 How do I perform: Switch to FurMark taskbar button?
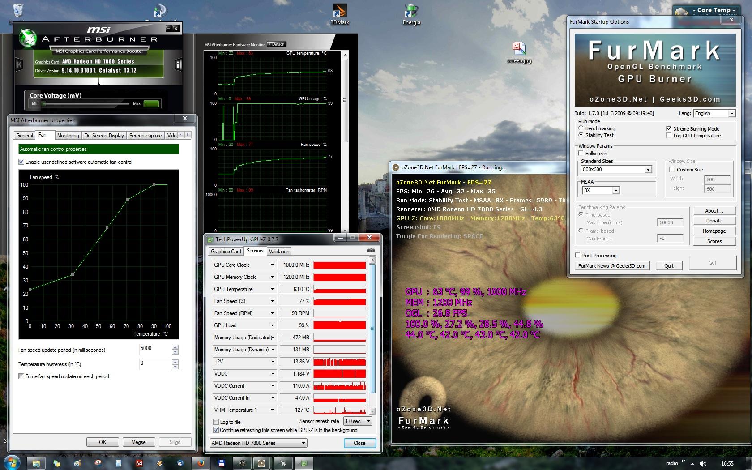(262, 463)
